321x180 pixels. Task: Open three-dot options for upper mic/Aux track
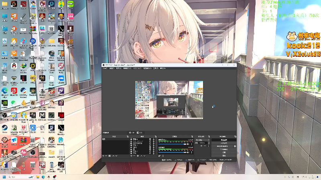point(192,144)
